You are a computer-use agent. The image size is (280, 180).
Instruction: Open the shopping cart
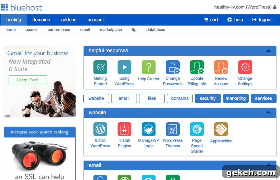point(211,20)
